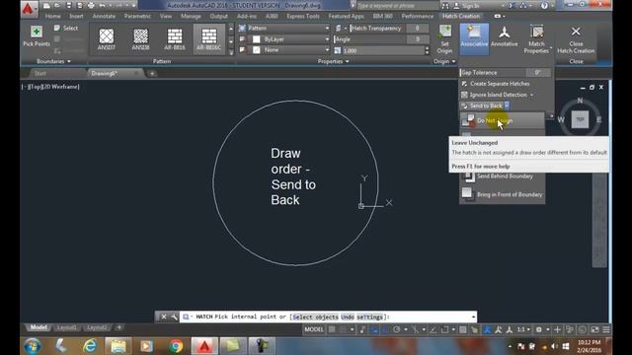Open the Parametric ribbon tab
Viewport: 632px width, 355px height.
point(137,16)
